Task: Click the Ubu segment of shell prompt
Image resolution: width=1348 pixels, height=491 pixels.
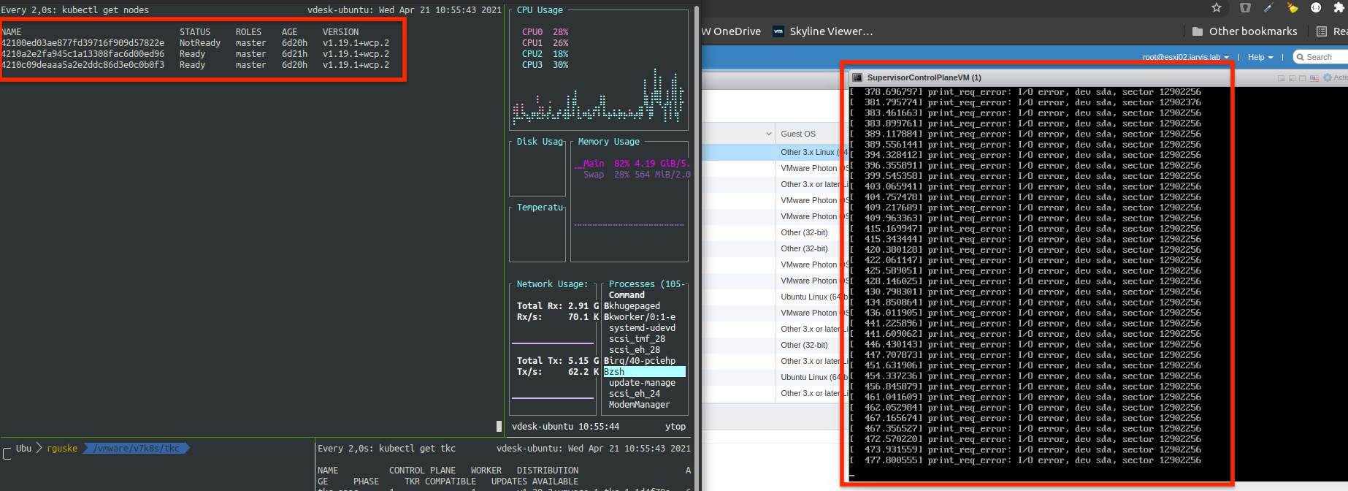Action: (24, 449)
